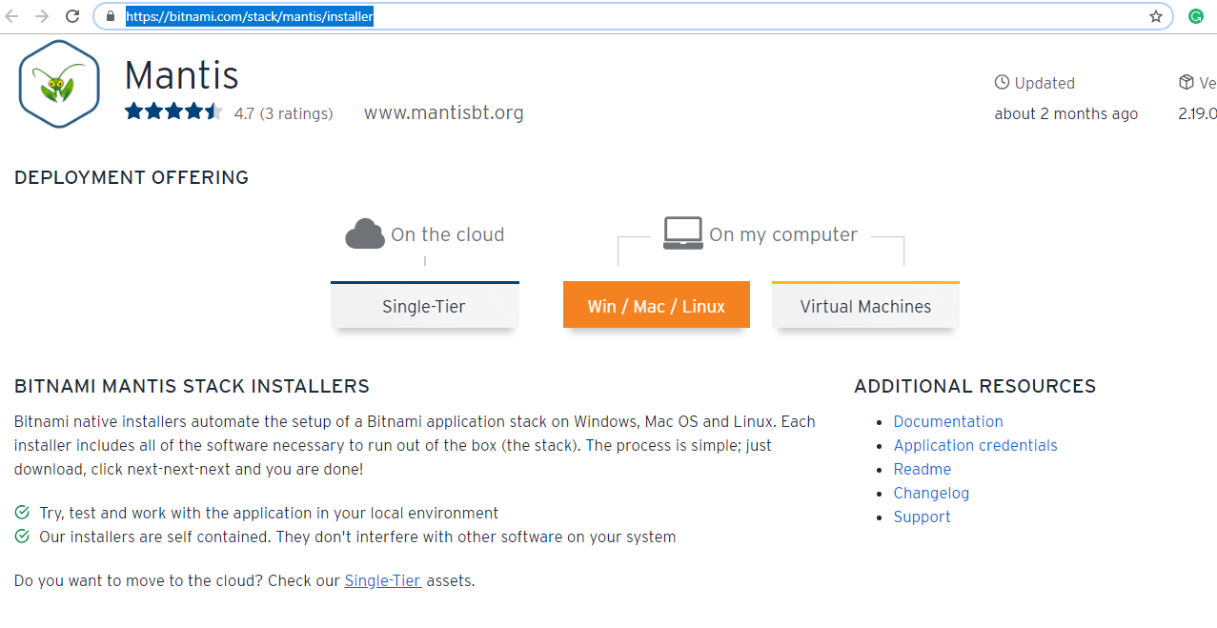
Task: Click the ADDITIONAL RESOURCES heading
Action: 975,386
